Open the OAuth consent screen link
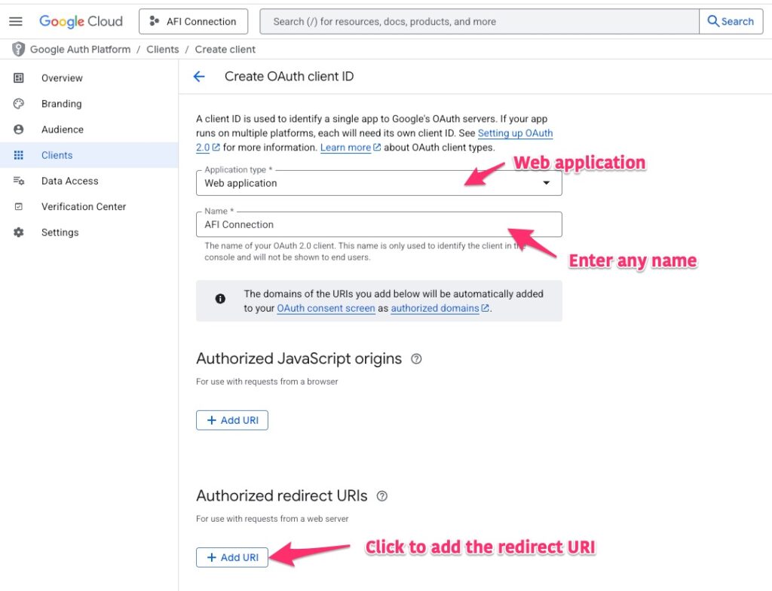772x591 pixels. click(326, 308)
